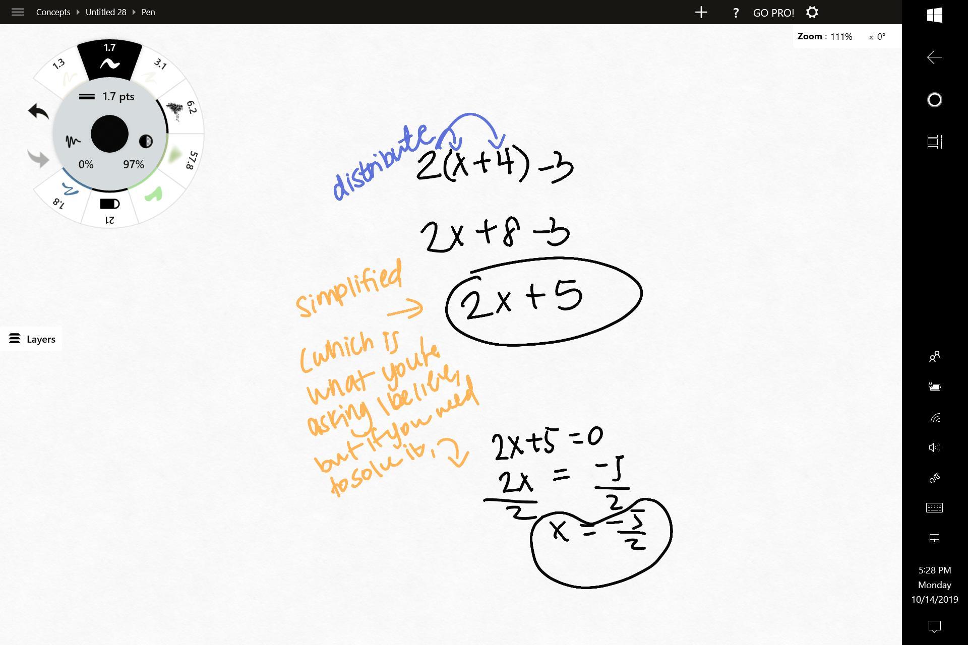Open the hamburger main menu
The width and height of the screenshot is (968, 645).
(18, 12)
